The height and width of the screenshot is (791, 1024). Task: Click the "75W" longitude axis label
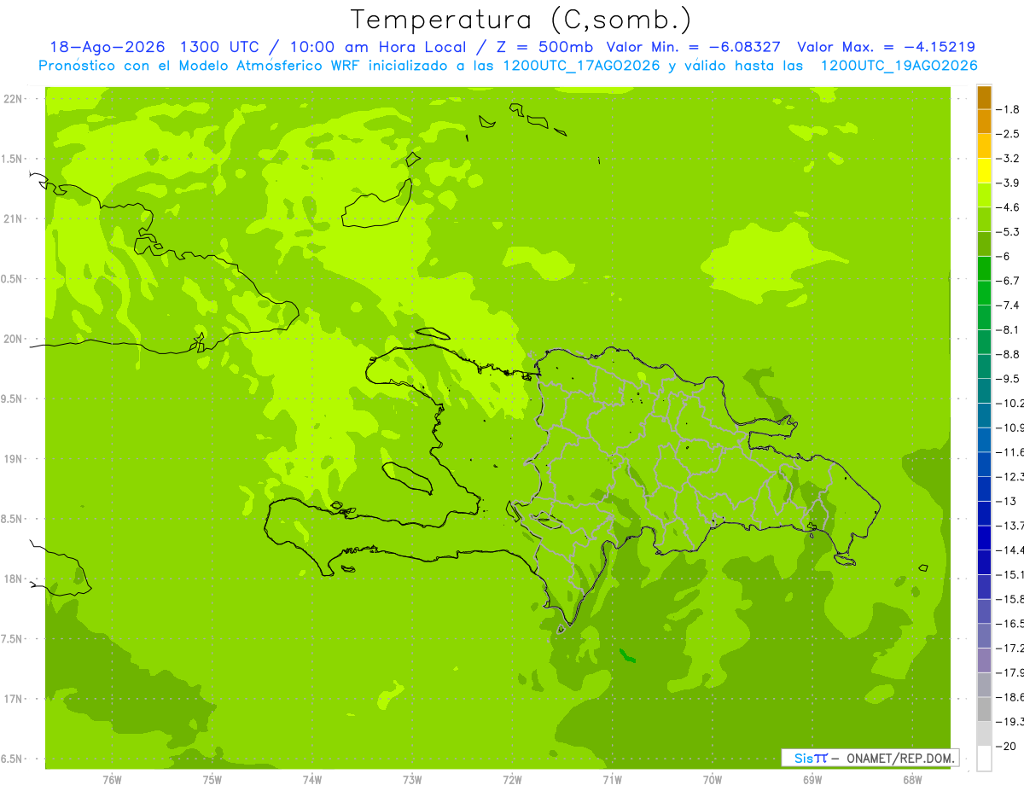[x=212, y=780]
